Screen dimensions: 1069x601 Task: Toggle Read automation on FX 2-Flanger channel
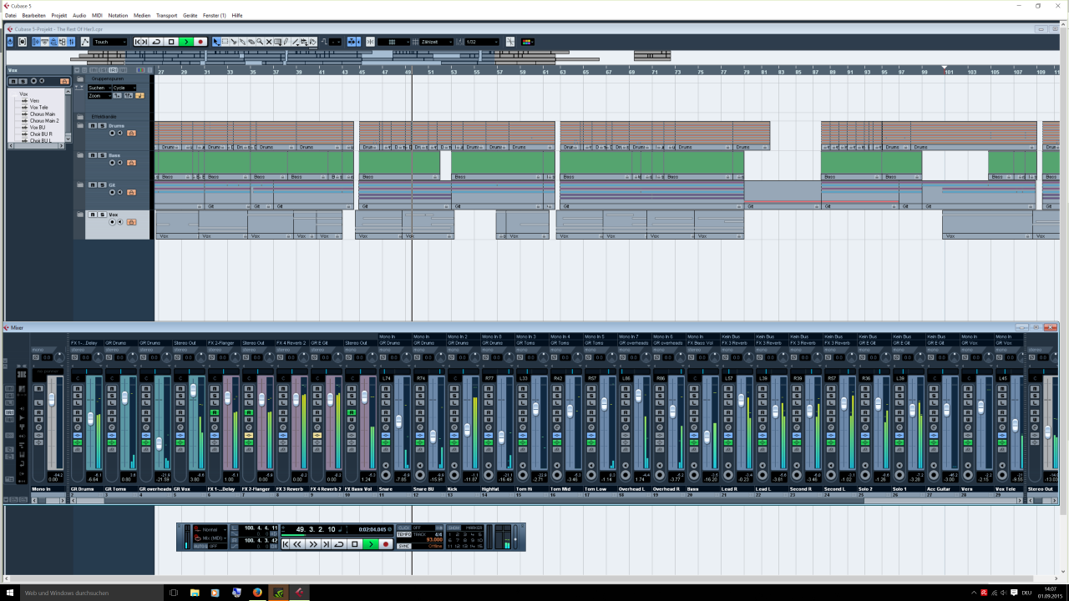pos(249,412)
